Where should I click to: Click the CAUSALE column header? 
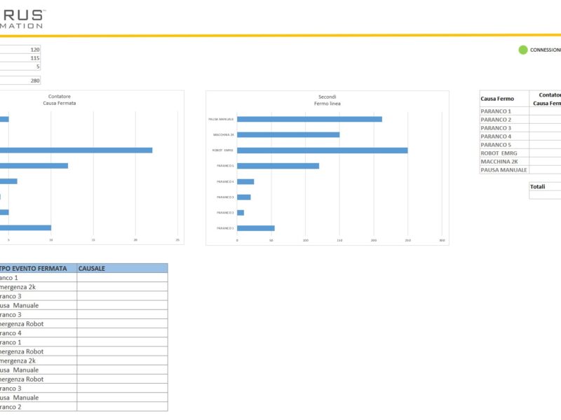[122, 268]
